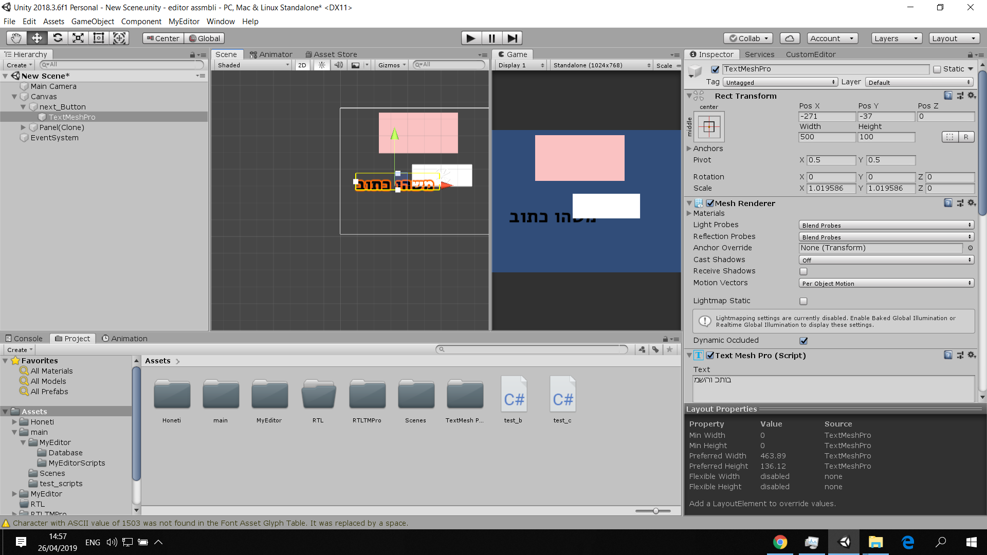Expand Panel(Clone) in Hierarchy
This screenshot has width=987, height=555.
click(23, 127)
